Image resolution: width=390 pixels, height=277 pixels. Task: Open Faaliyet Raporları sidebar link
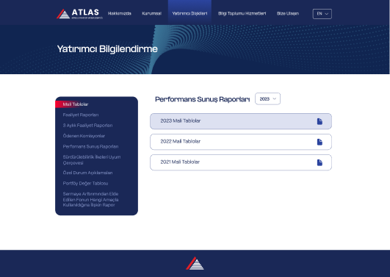pyautogui.click(x=81, y=115)
